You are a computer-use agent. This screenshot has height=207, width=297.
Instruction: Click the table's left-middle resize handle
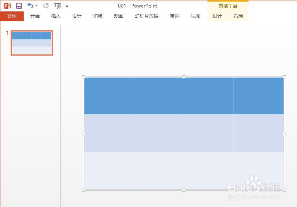[84, 133]
